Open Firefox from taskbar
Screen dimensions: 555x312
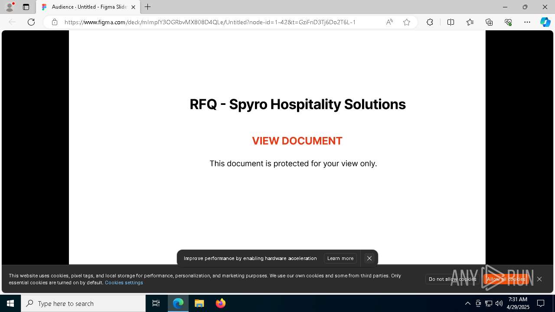[x=221, y=303]
